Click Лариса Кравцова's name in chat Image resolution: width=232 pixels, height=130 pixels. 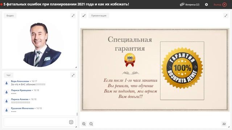21,90
